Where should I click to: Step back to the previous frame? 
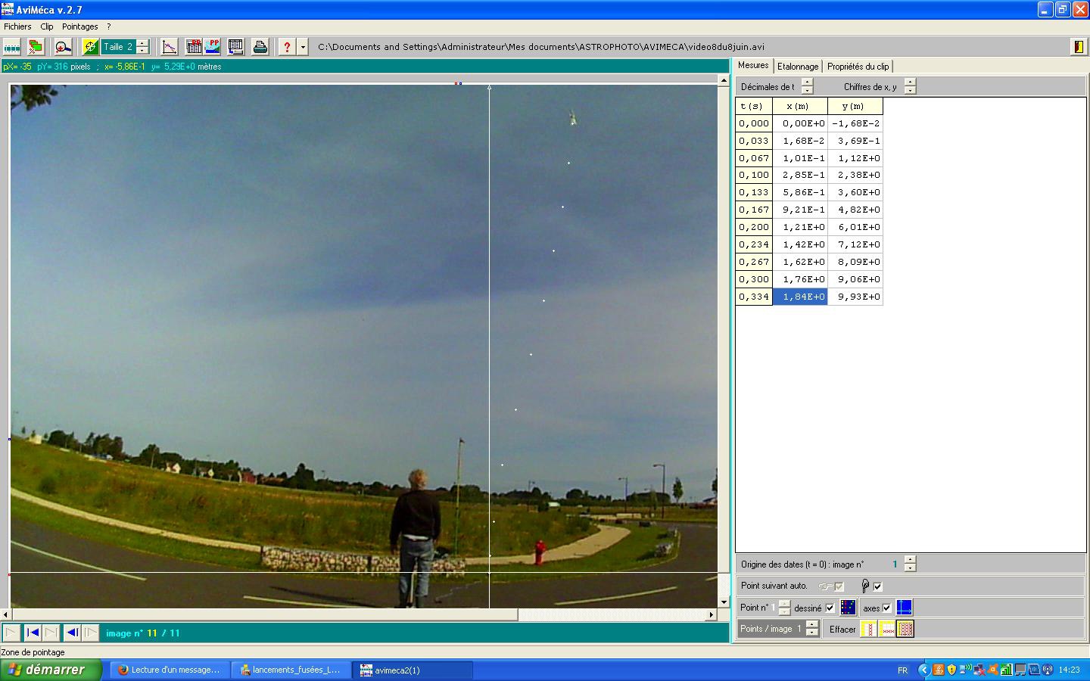coord(72,633)
